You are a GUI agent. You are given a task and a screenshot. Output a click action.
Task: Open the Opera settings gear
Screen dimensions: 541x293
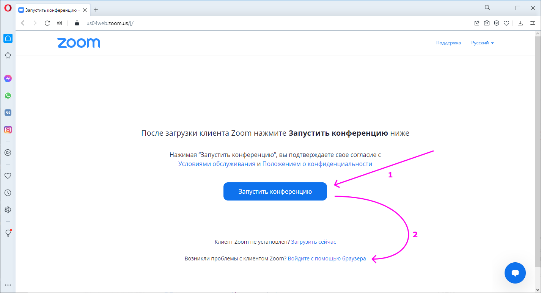(x=8, y=210)
